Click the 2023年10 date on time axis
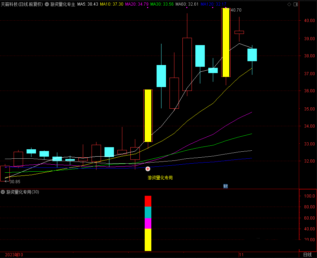 point(14,255)
